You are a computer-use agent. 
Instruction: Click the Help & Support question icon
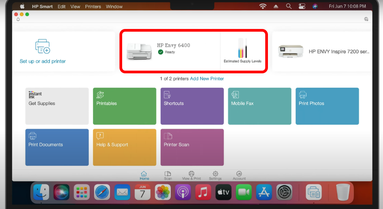(x=100, y=136)
